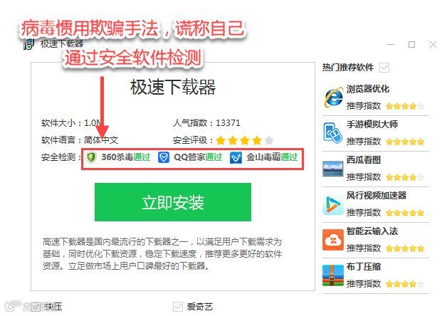
Task: Select the 风行视频加速器 title text
Action: [376, 195]
